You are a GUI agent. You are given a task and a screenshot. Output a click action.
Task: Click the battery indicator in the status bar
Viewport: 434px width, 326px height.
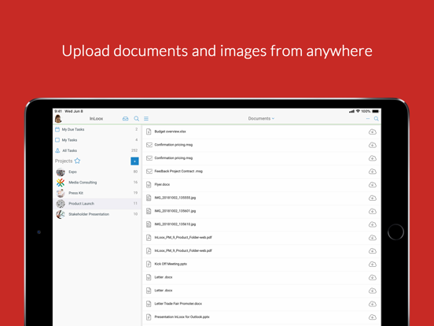pyautogui.click(x=376, y=111)
